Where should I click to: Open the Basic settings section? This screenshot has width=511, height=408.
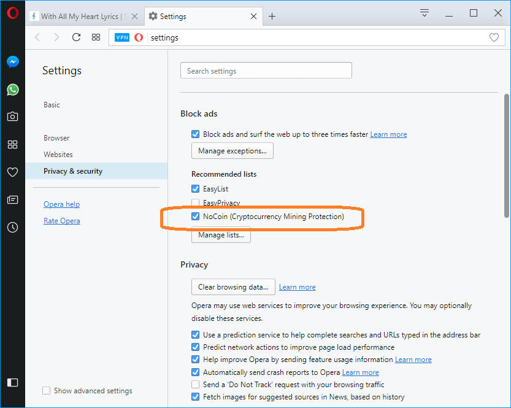[x=52, y=105]
